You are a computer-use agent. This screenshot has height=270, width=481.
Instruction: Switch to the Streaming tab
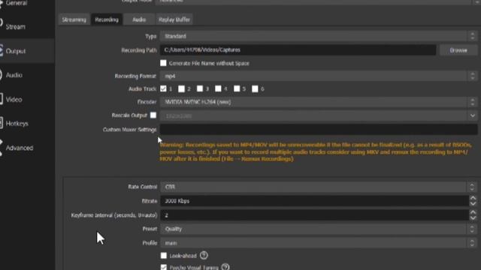(74, 19)
